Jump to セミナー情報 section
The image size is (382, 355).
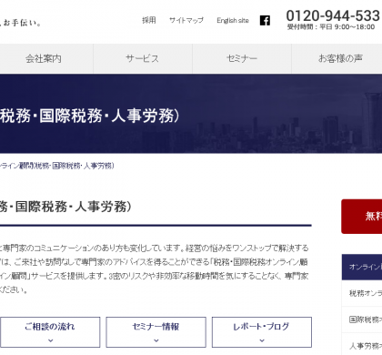pos(156,332)
